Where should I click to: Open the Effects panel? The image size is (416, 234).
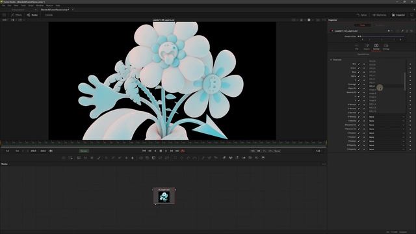pos(17,15)
